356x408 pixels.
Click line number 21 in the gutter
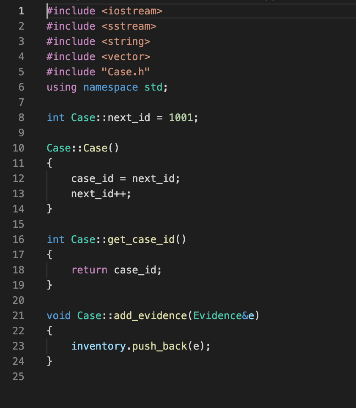19,316
